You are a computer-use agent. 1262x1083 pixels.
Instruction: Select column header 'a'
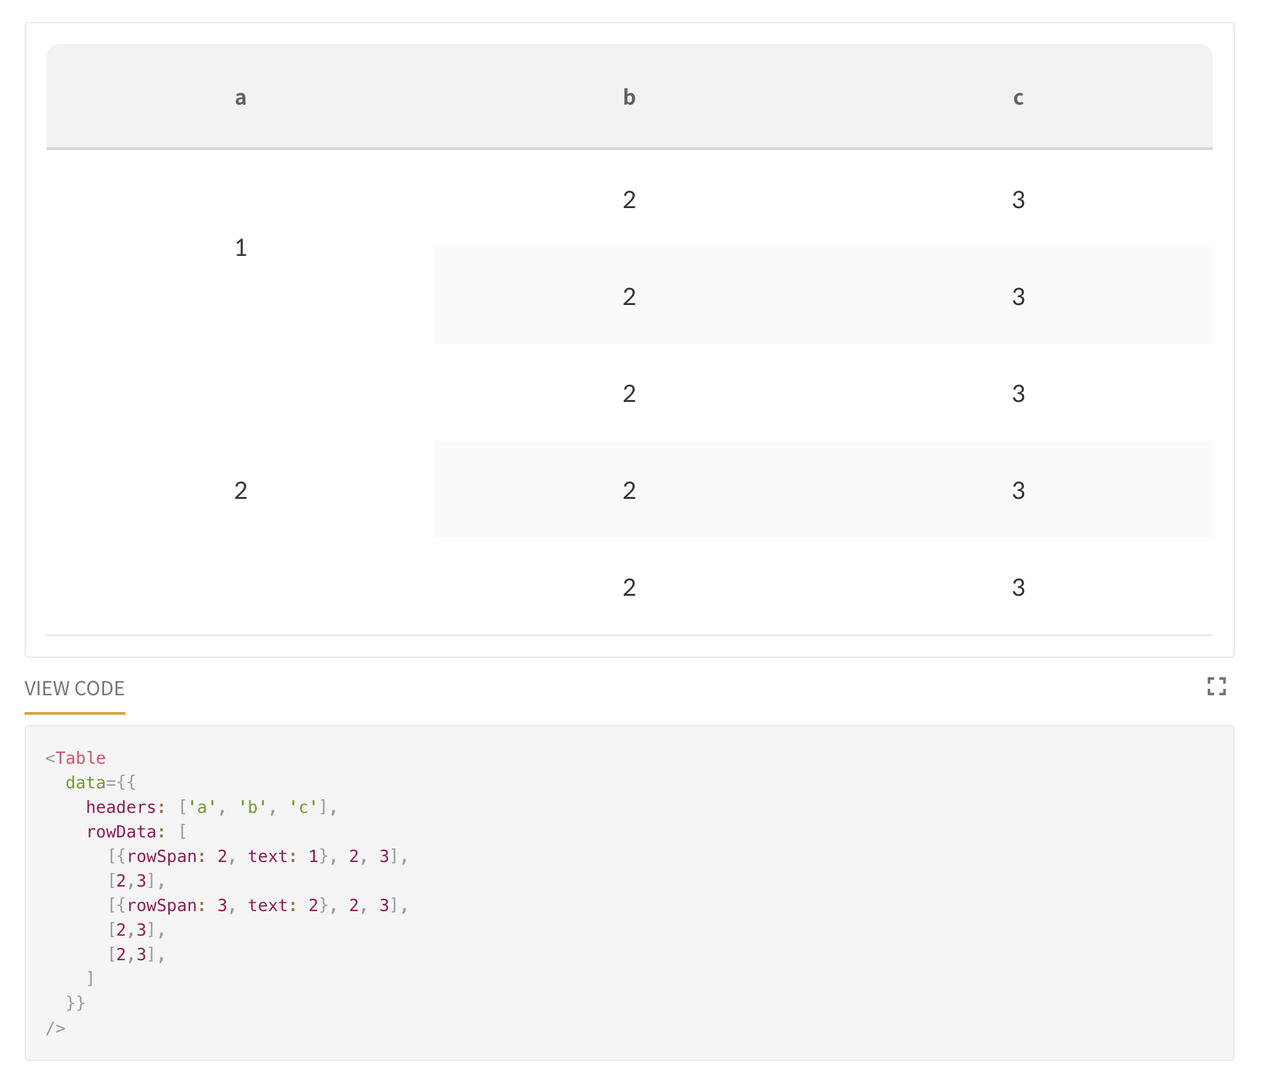pos(241,98)
